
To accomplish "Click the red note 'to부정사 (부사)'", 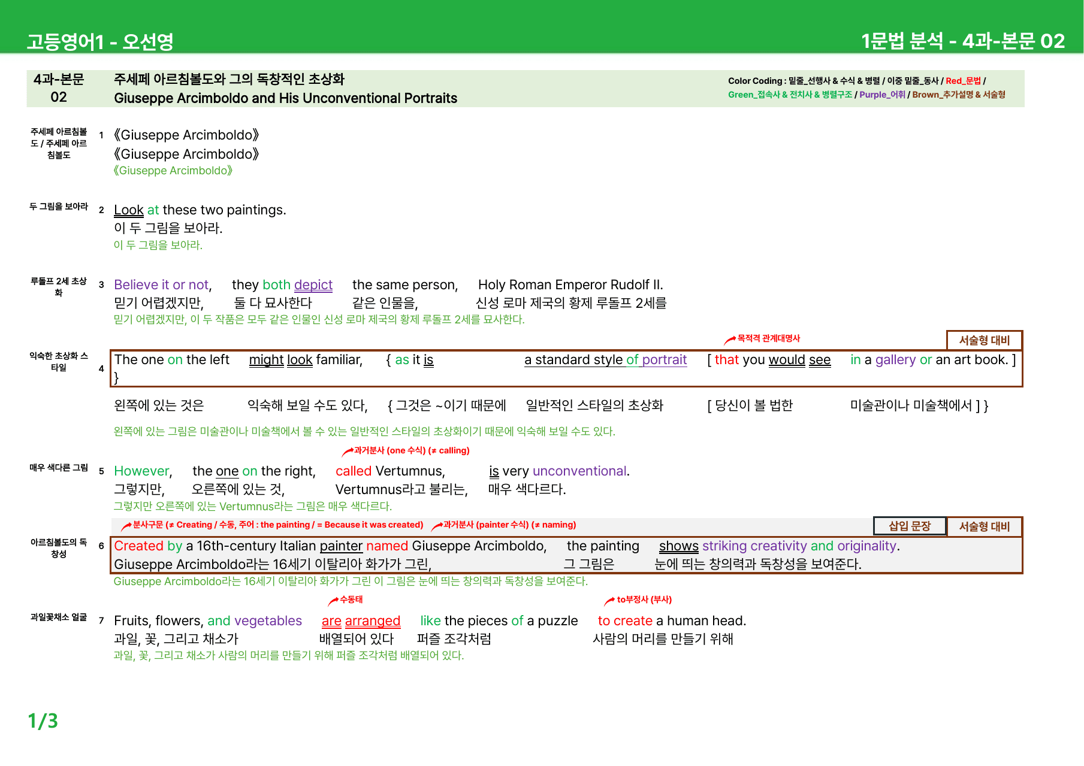I will (x=644, y=600).
